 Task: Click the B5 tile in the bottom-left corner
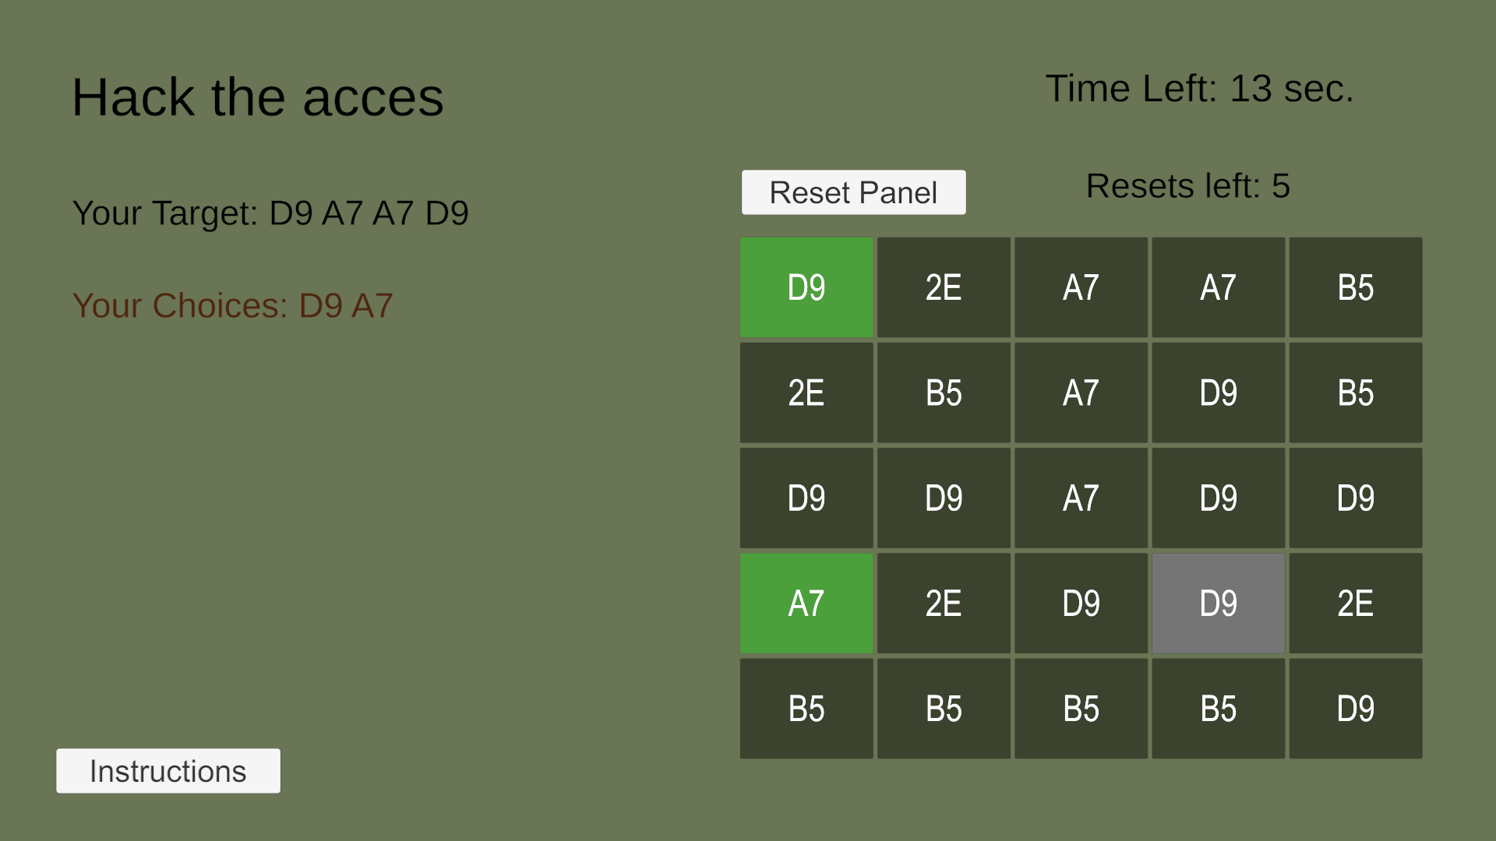click(x=806, y=709)
